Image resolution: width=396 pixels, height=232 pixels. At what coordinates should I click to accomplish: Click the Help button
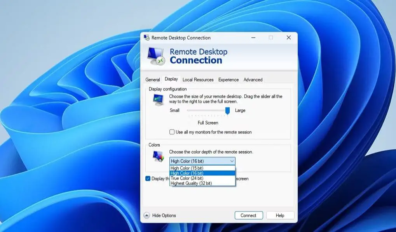pyautogui.click(x=280, y=215)
